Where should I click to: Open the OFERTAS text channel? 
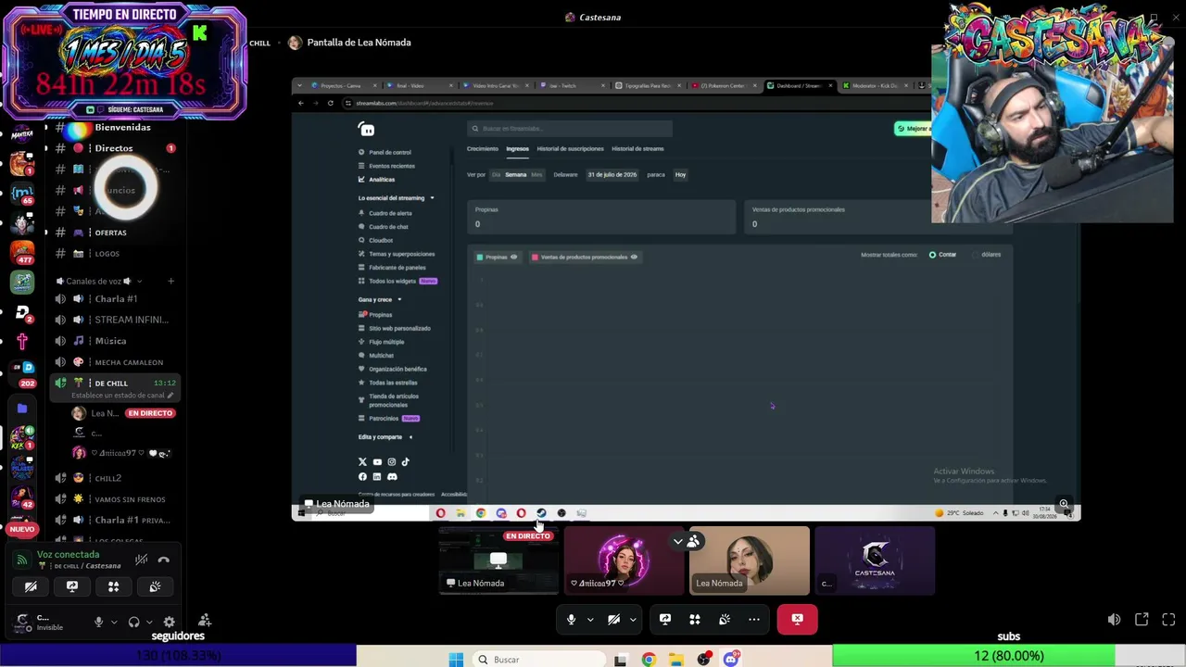[115, 233]
